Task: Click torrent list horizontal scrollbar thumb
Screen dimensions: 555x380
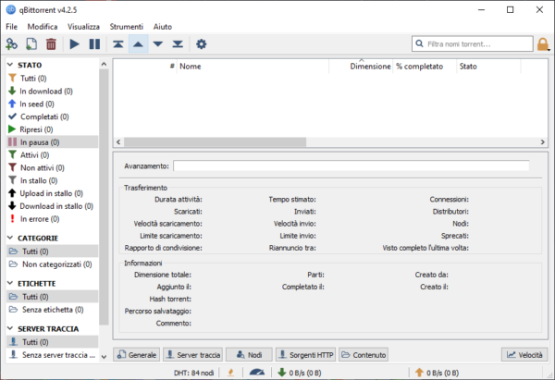Action: [215, 141]
